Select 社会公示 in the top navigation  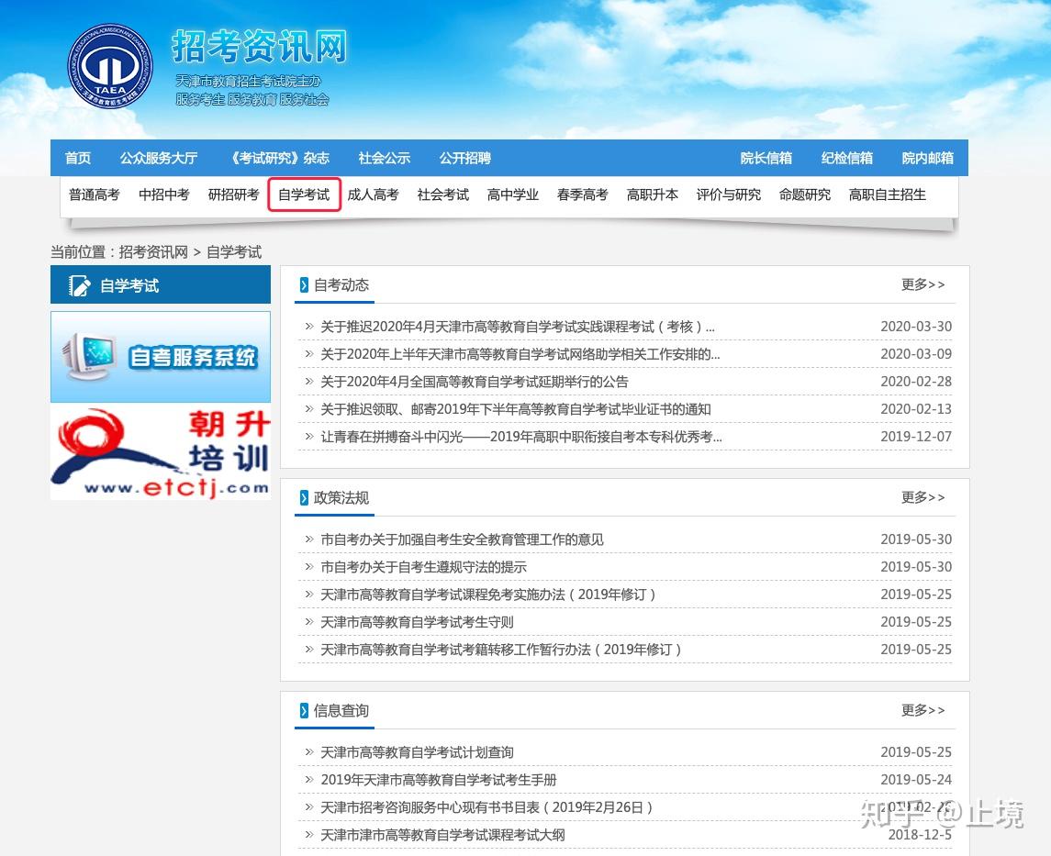(384, 158)
